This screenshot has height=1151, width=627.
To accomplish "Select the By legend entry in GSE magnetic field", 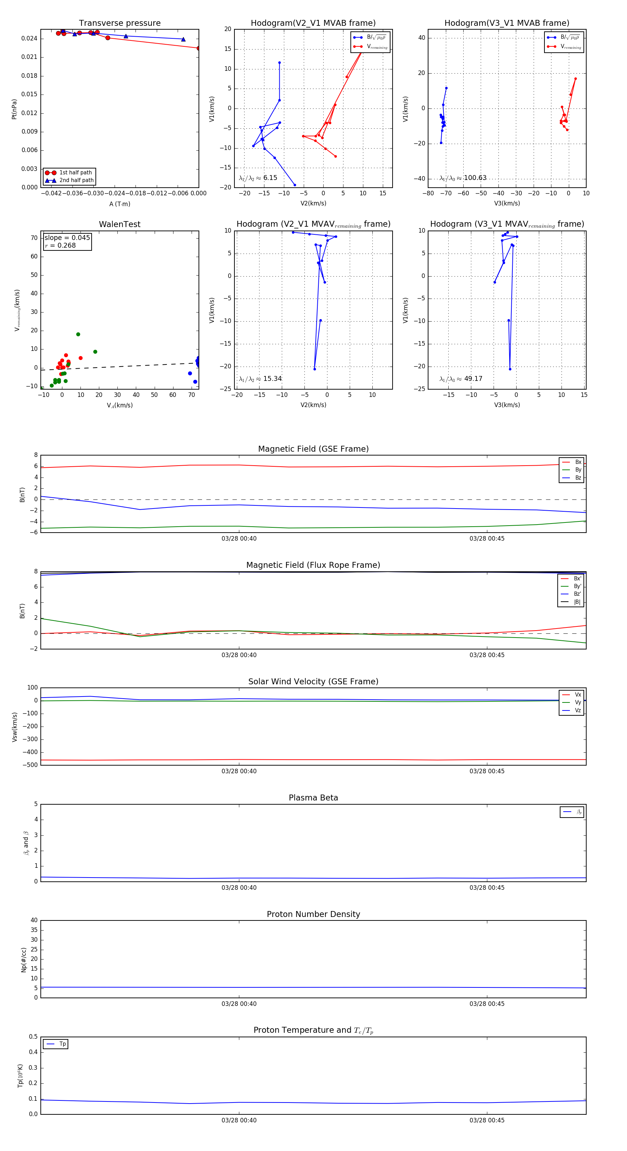I will 572,469.
